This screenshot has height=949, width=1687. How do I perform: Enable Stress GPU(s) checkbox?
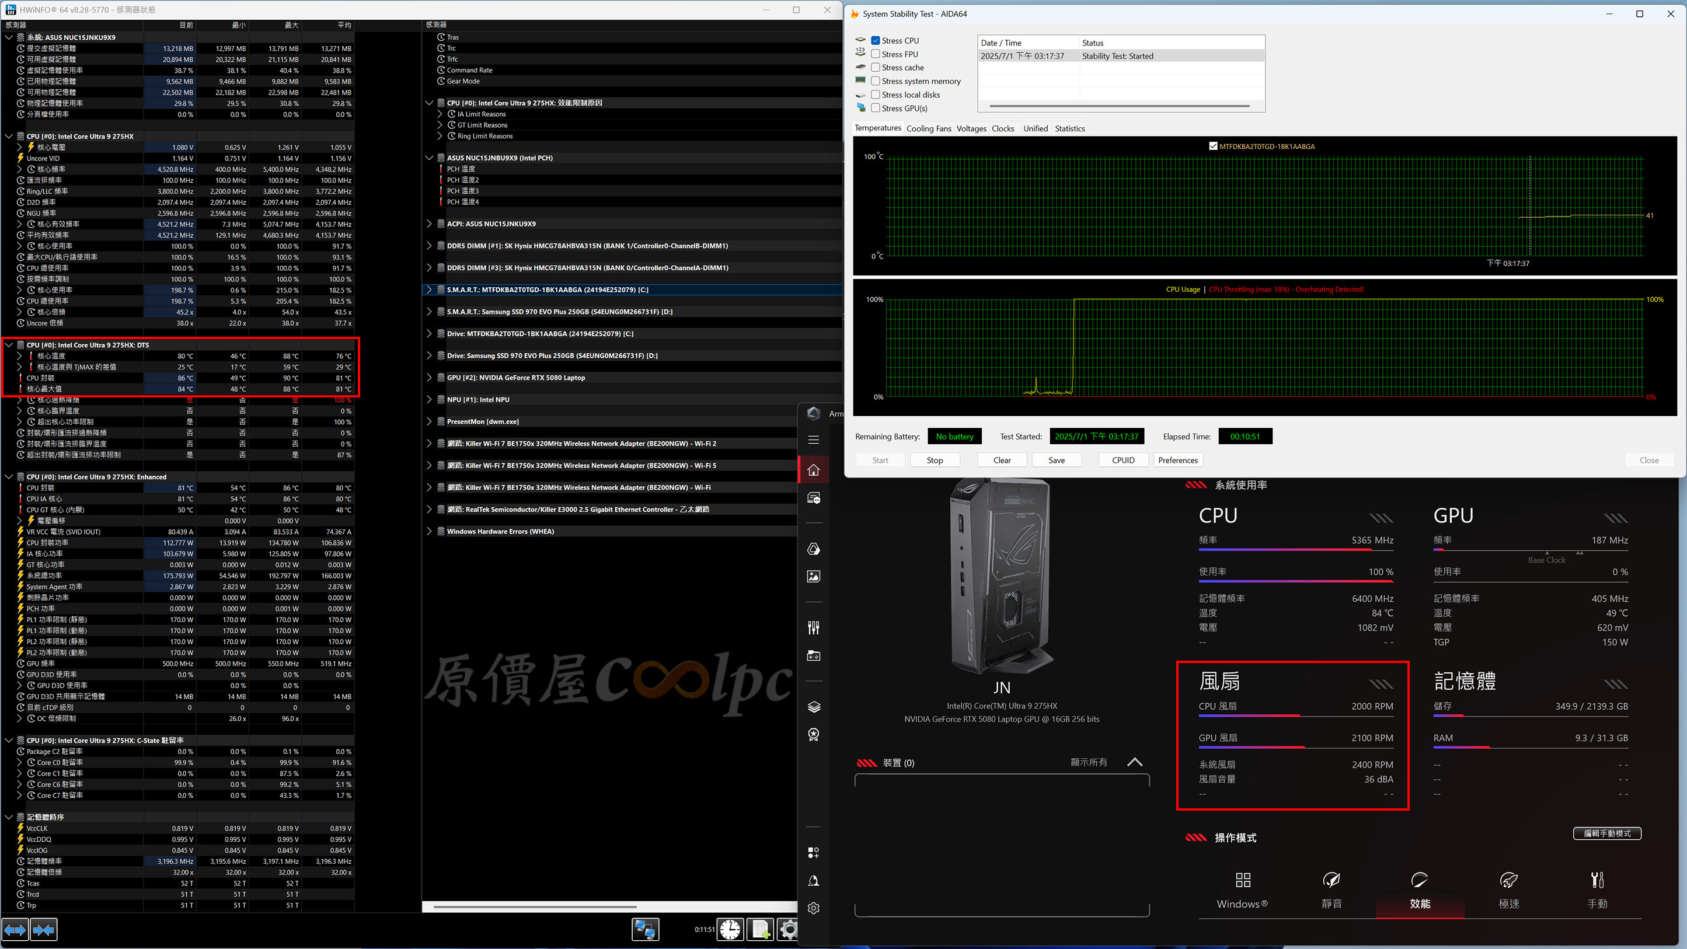coord(875,108)
